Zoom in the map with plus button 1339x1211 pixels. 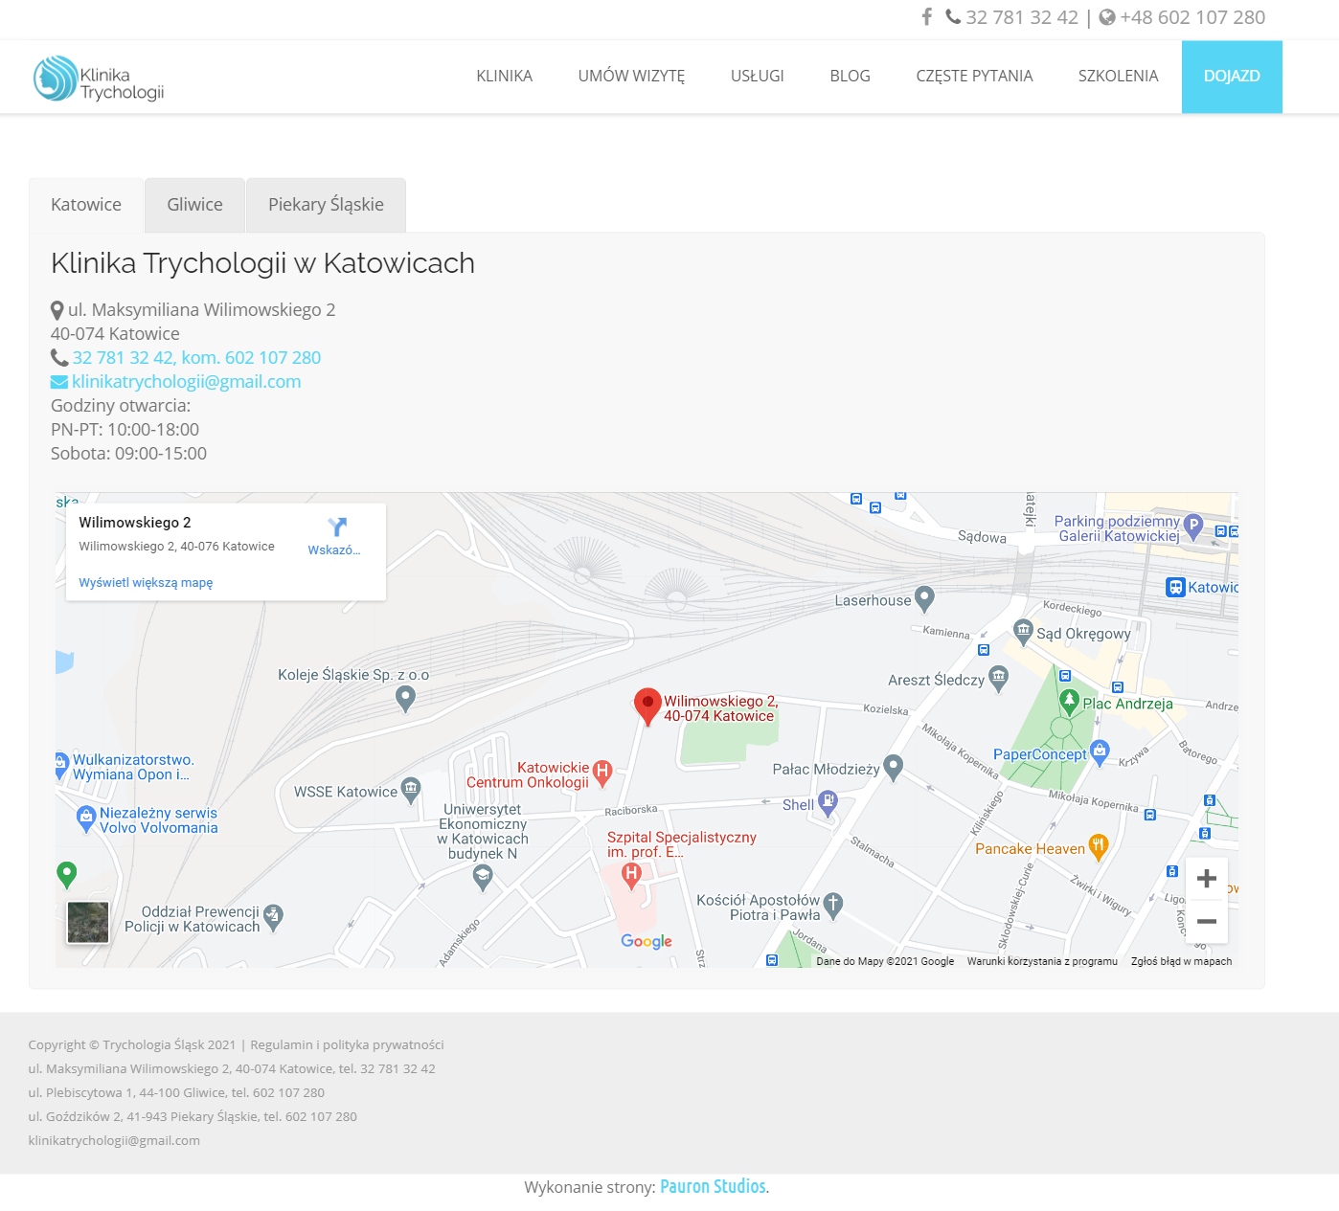point(1206,879)
